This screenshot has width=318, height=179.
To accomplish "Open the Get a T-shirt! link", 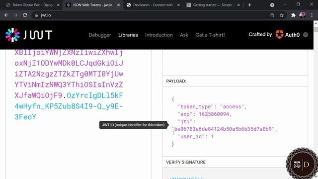I will coord(210,35).
